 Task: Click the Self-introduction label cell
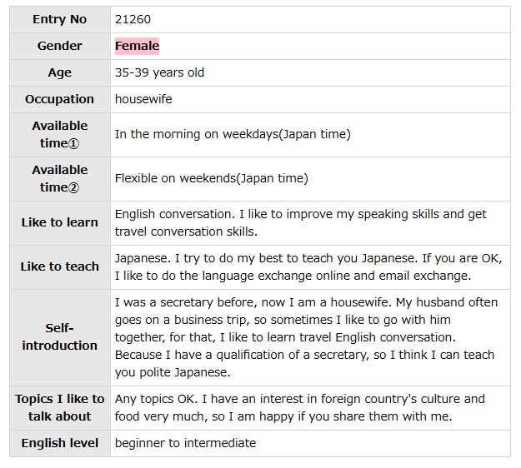click(x=60, y=337)
